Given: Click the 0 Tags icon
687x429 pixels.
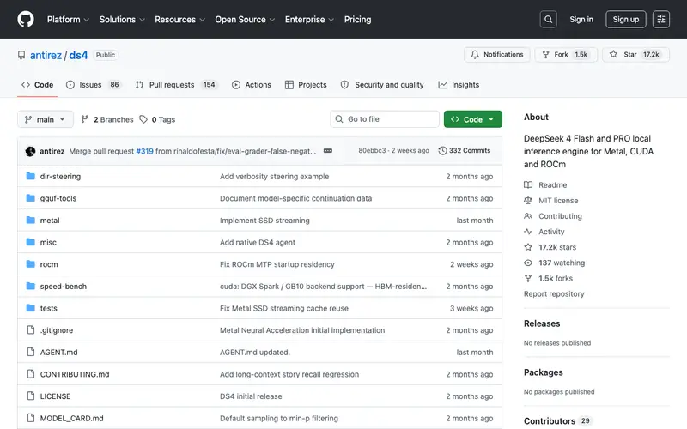Looking at the screenshot, I should [143, 119].
